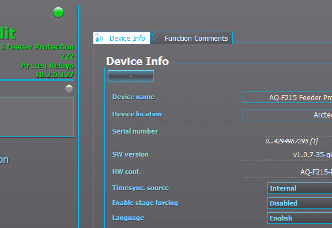Viewport: 332px width, 228px height.
Task: Click the Function Comments tools icon
Action: coord(154,38)
